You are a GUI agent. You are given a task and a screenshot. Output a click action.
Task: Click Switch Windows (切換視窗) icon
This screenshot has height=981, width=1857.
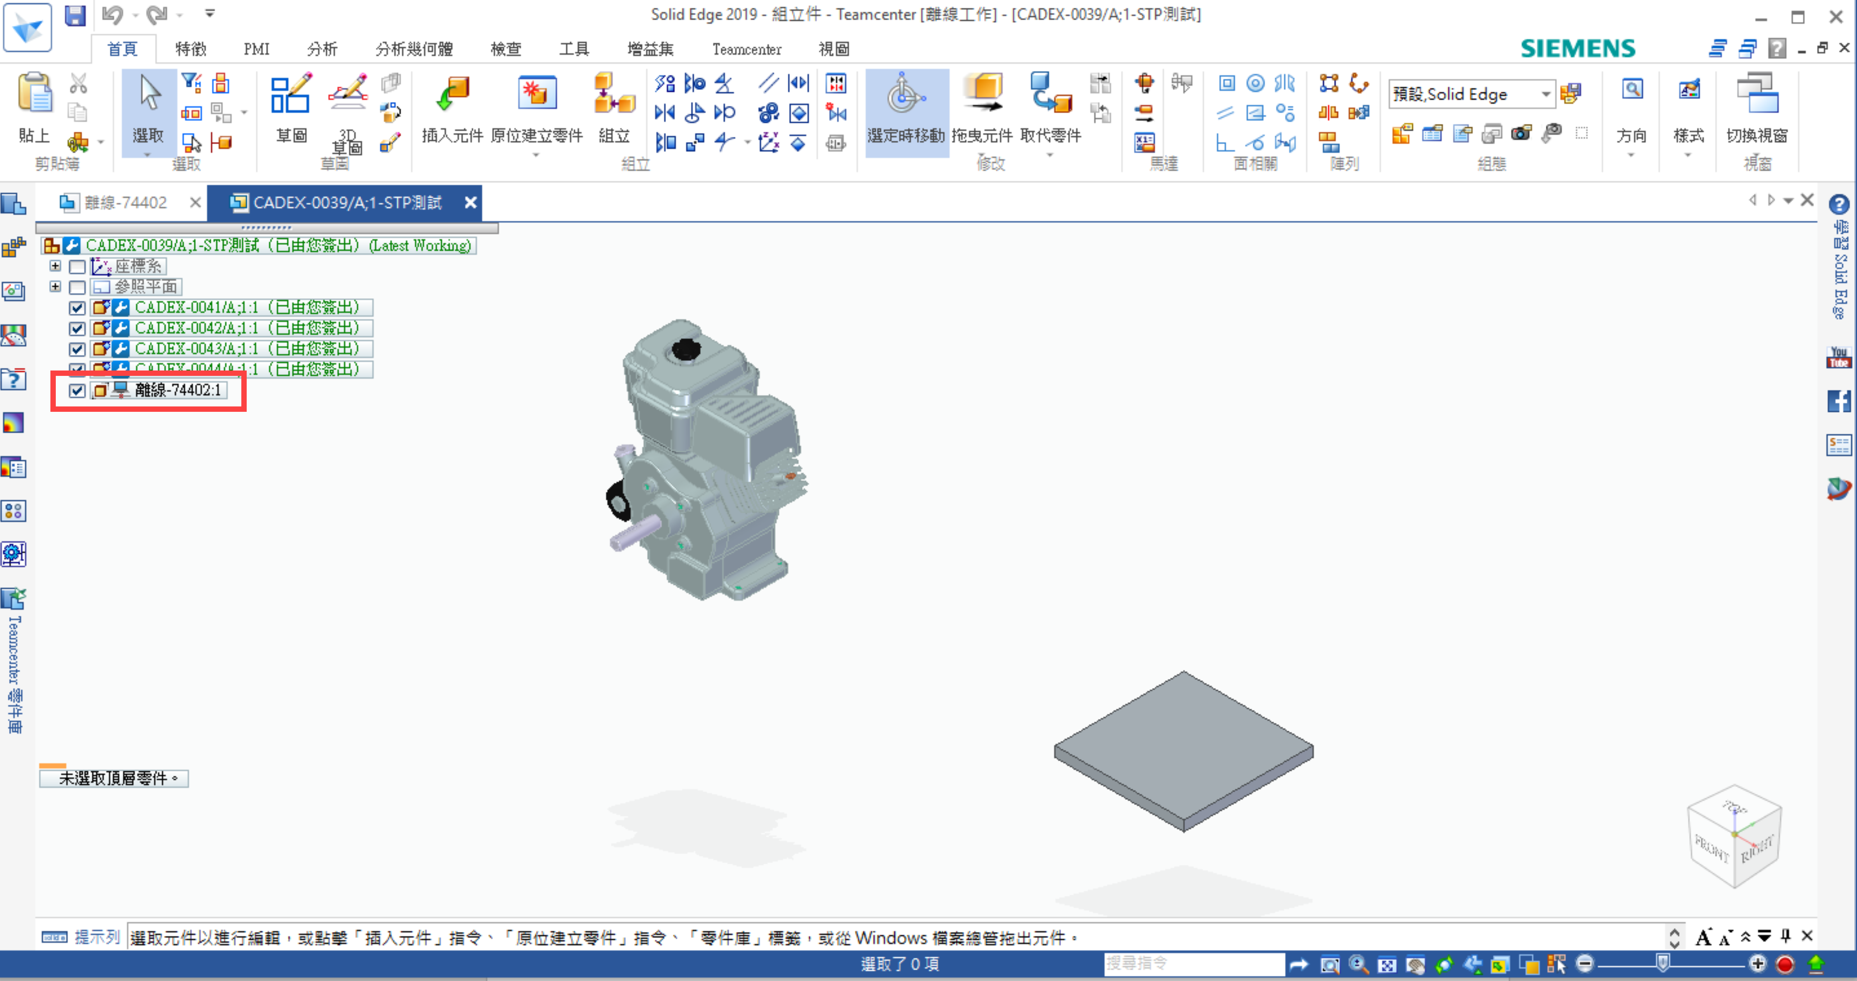1757,94
